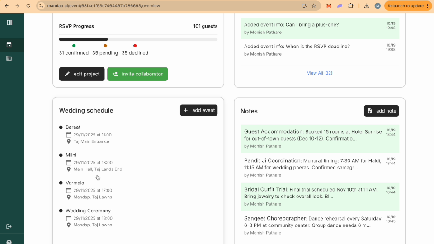The height and width of the screenshot is (244, 434).
Task: Select activity 'Can I bring a plus-one?'
Action: pos(320,28)
